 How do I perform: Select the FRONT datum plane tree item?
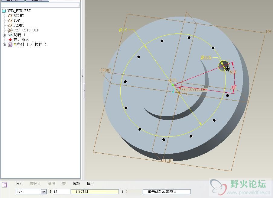[19, 25]
